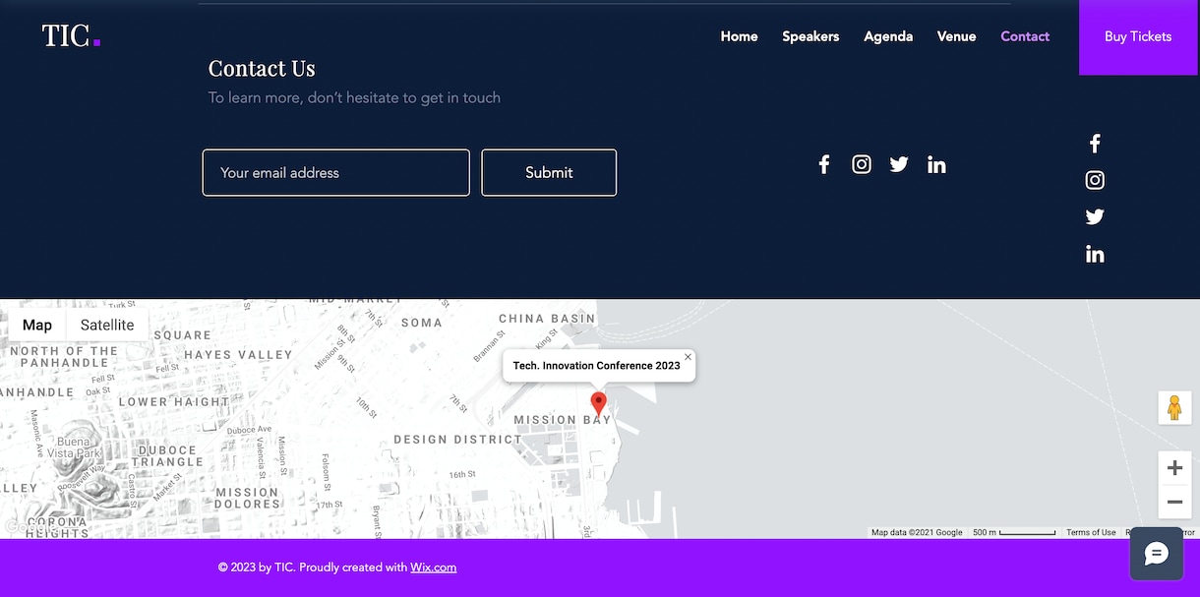Screen dimensions: 1200x597
Task: Open the chat widget icon
Action: pos(1157,555)
